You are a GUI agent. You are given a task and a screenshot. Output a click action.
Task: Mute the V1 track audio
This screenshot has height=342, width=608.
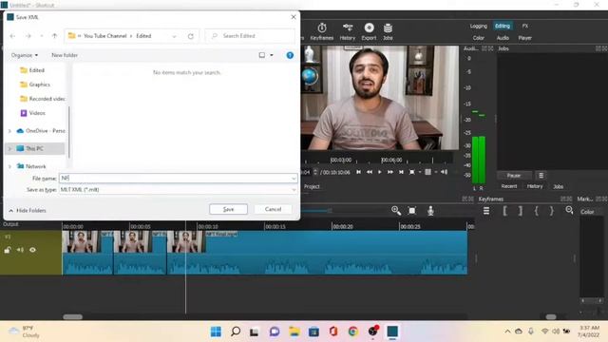(x=20, y=250)
